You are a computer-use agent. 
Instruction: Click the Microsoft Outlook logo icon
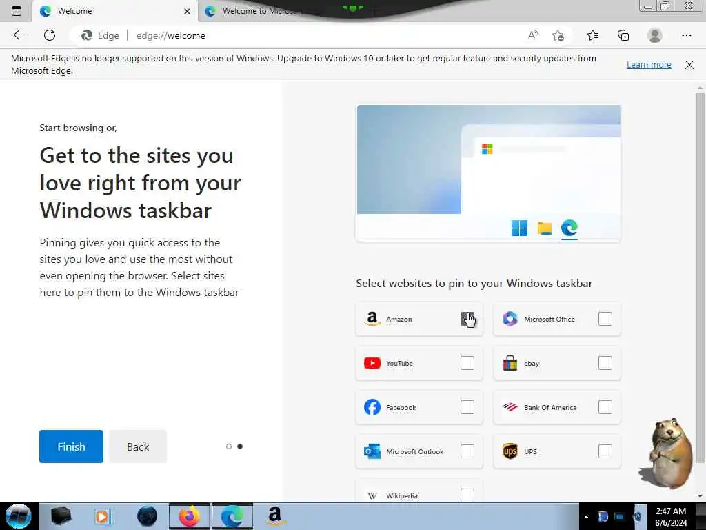[x=372, y=451]
